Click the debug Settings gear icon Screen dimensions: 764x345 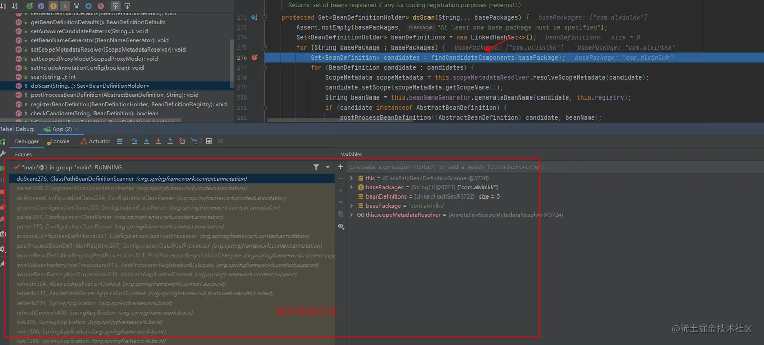[x=3, y=249]
